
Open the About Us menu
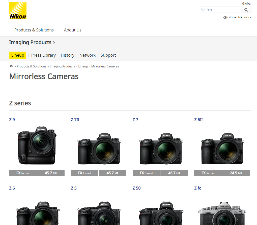click(x=73, y=30)
